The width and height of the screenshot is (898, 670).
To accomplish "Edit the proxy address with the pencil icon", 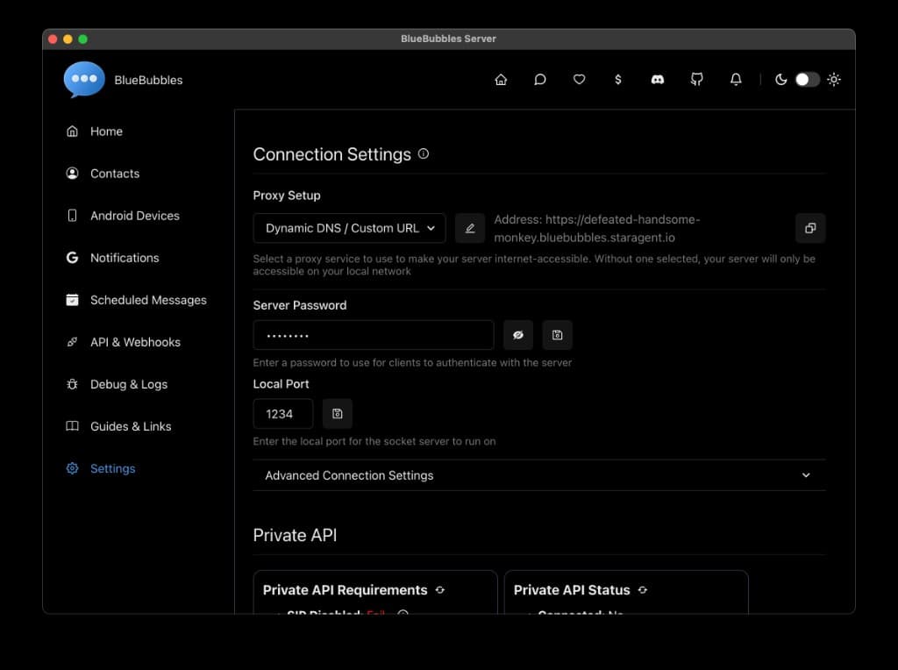I will point(470,228).
